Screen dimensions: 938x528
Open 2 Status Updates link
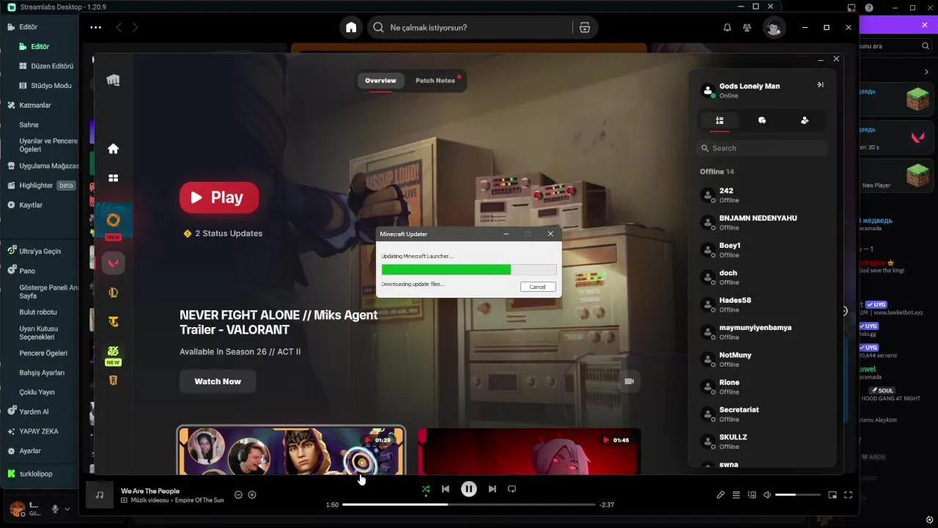(x=223, y=233)
